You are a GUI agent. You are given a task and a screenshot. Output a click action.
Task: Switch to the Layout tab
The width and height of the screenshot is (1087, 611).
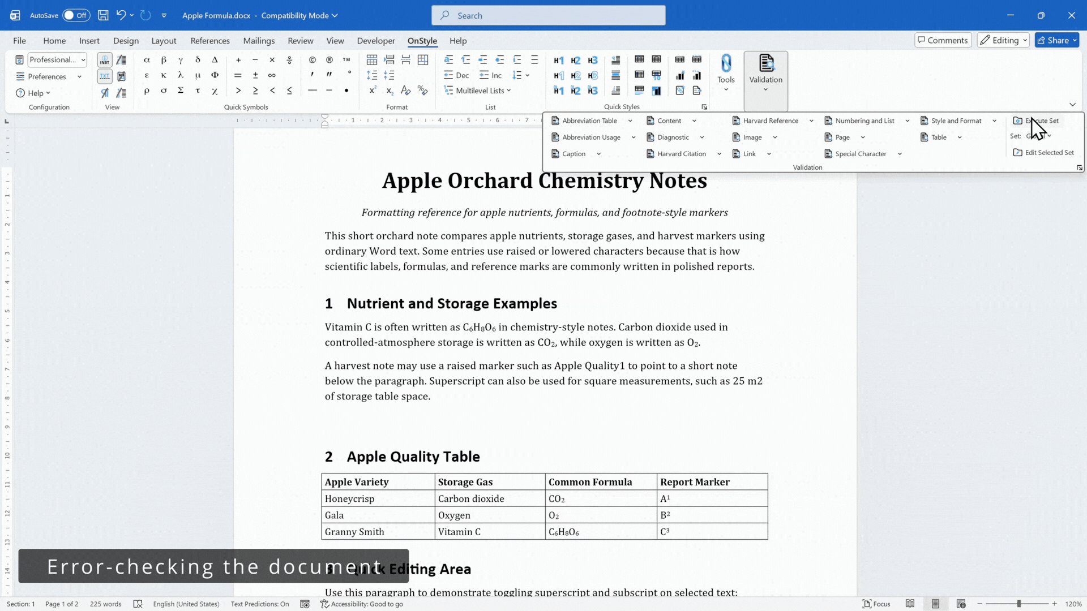point(164,41)
